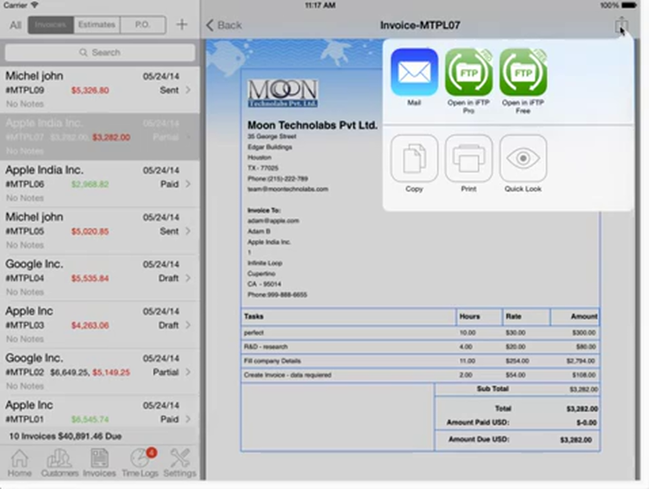649x489 pixels.
Task: Click 10 Invoices $40,891.46 Due summary
Action: [65, 436]
